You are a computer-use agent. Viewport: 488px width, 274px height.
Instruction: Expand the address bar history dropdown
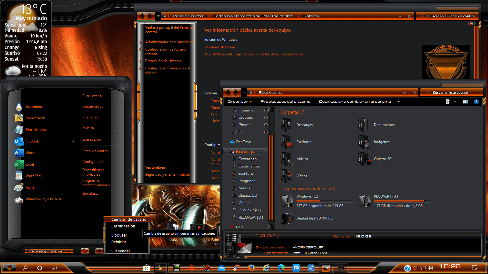click(404, 92)
